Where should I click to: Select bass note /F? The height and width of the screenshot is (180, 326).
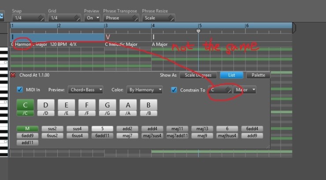87,114
